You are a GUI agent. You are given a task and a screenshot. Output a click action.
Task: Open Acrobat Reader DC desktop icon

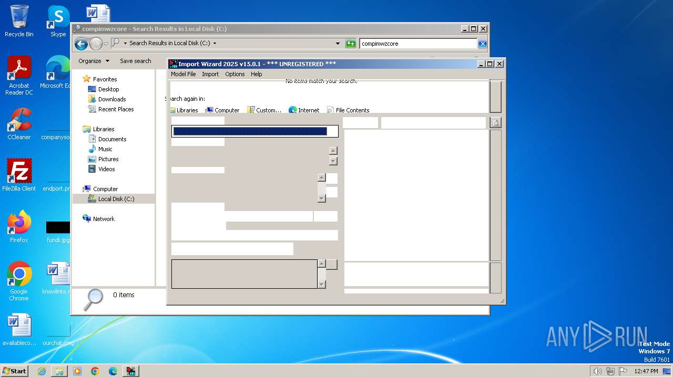[x=19, y=76]
